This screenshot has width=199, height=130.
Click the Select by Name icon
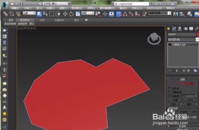click(45, 14)
